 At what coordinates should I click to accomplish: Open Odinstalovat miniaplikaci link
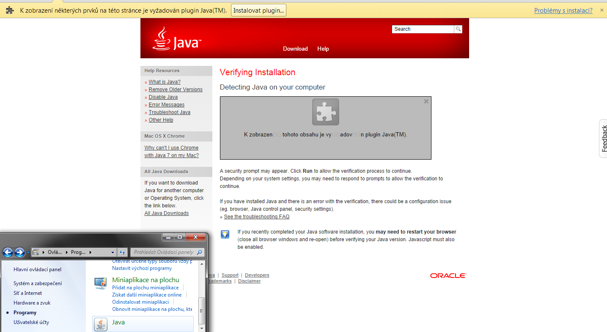pyautogui.click(x=140, y=302)
